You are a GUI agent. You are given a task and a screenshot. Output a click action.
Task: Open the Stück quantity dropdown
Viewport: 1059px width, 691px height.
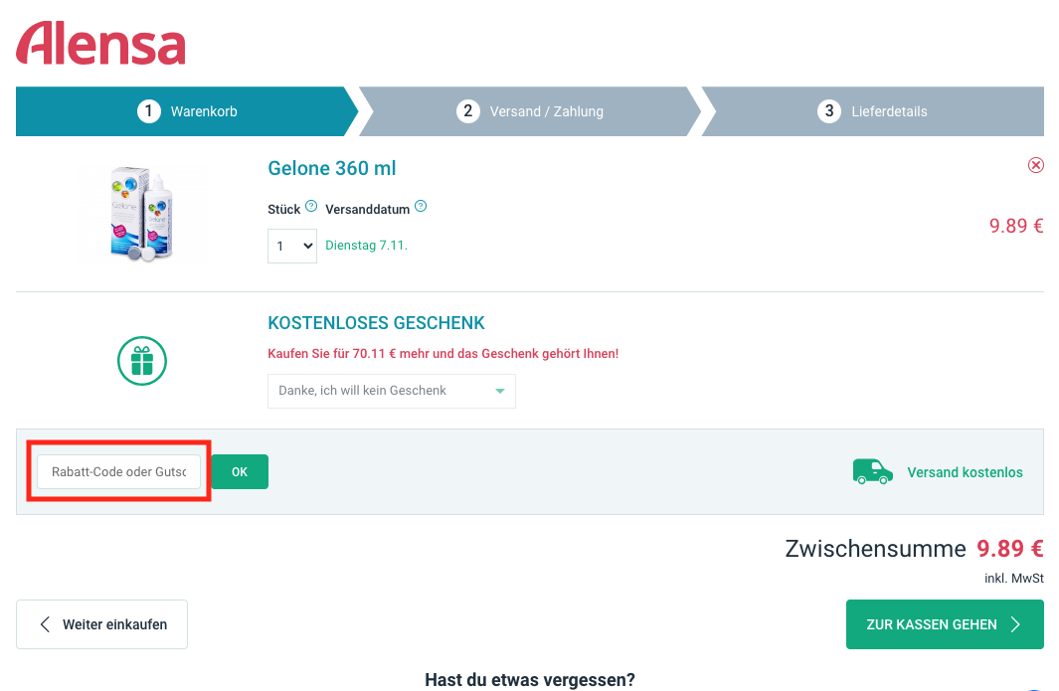tap(292, 246)
